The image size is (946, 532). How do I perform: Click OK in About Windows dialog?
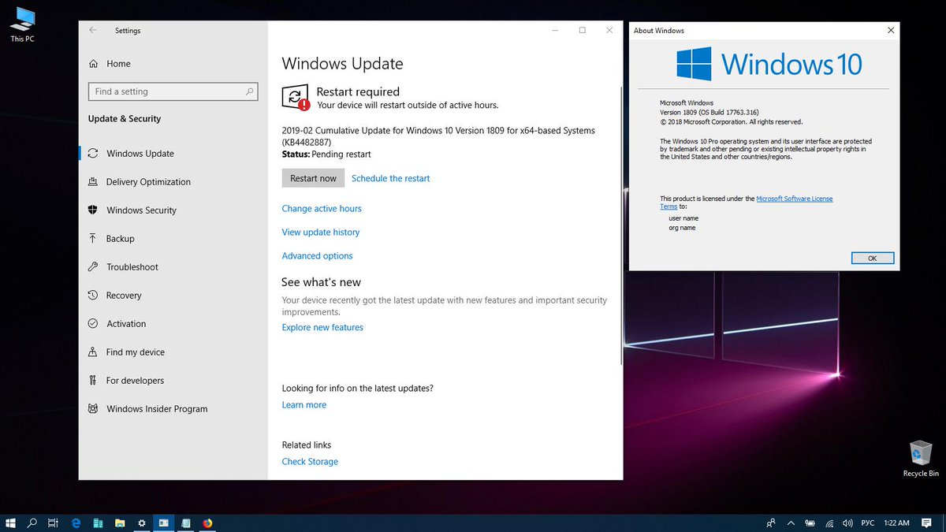click(873, 258)
